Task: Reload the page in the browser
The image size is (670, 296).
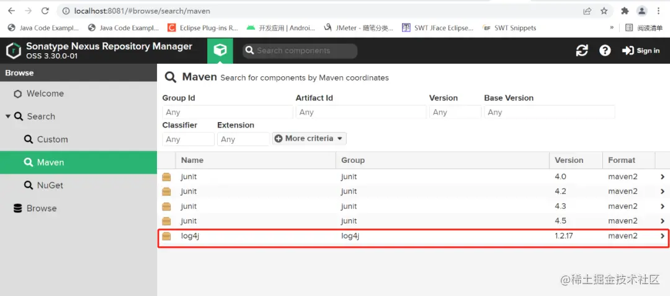Action: point(45,11)
